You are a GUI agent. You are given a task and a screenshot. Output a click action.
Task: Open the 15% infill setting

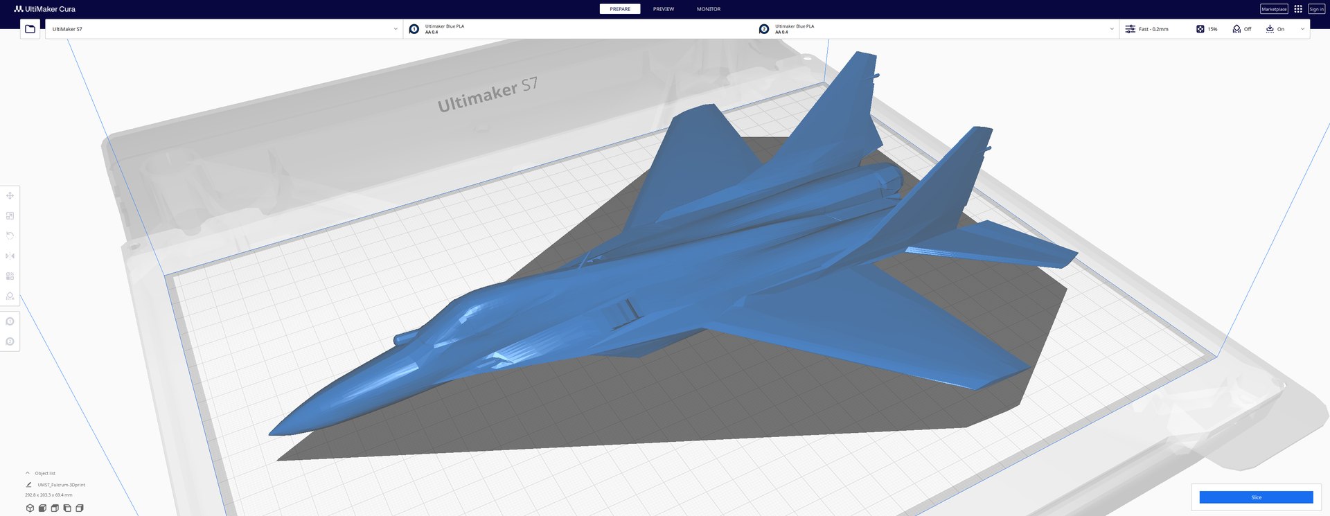(x=1207, y=29)
